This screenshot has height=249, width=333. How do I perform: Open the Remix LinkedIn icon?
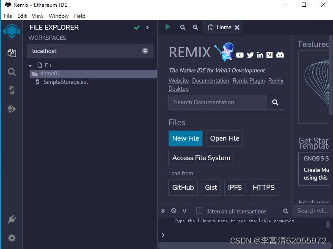pyautogui.click(x=260, y=55)
